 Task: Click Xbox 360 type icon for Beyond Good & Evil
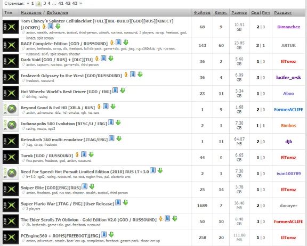pos(11,109)
